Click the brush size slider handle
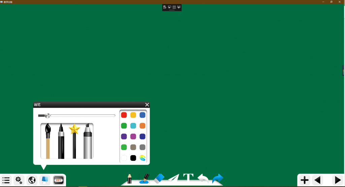The image size is (345, 187). [48, 116]
